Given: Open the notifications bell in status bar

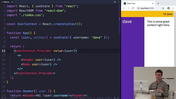Looking at the screenshot, I should (x=118, y=98).
